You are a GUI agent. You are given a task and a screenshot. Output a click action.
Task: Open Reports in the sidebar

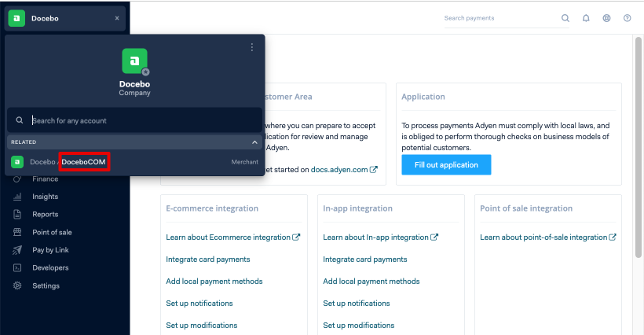[x=46, y=214]
